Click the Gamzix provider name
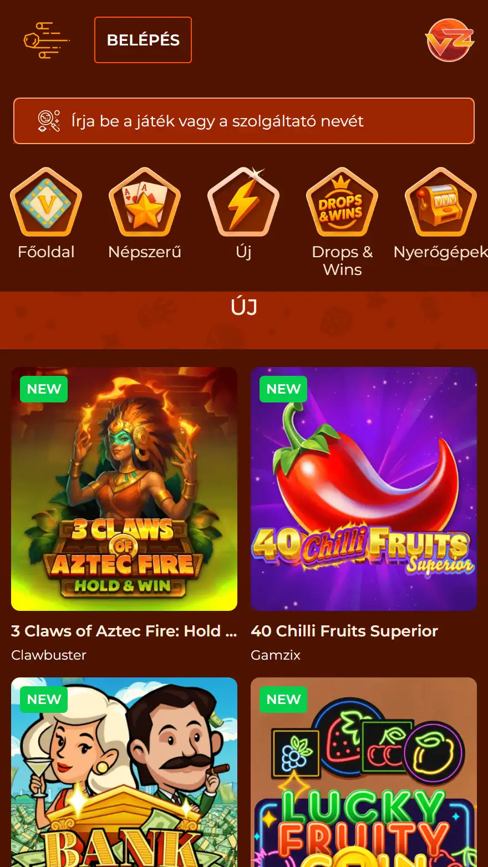Screen dimensions: 488x867 pos(276,655)
